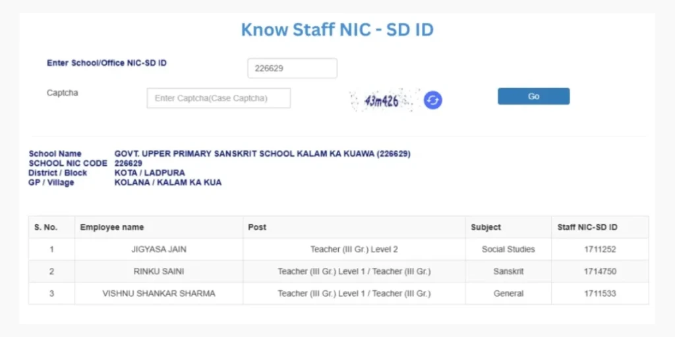Click the SCHOOL NIC CODE label
The height and width of the screenshot is (337, 675).
click(68, 163)
